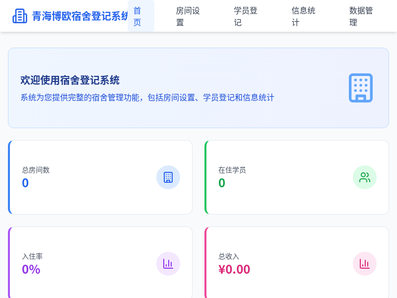The width and height of the screenshot is (397, 298).
Task: Click the dormitory system logo icon
Action: click(20, 16)
